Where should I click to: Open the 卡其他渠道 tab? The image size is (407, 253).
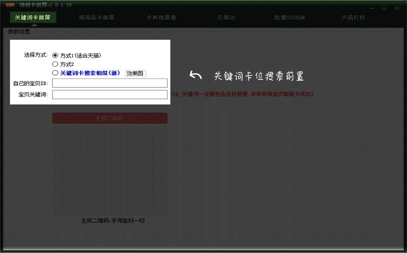(161, 17)
